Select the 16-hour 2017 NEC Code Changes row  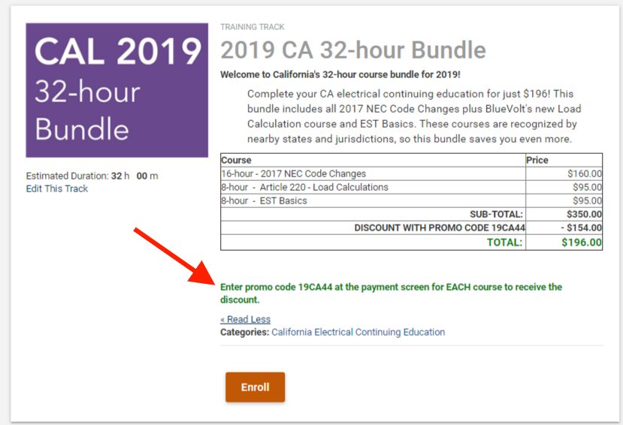[x=411, y=173]
